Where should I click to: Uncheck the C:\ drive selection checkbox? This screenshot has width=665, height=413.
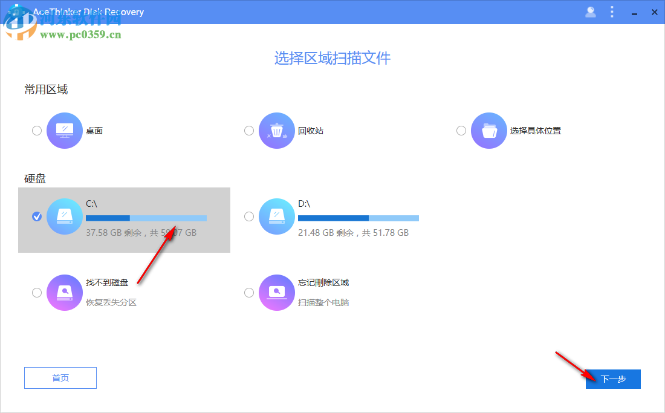[x=37, y=216]
